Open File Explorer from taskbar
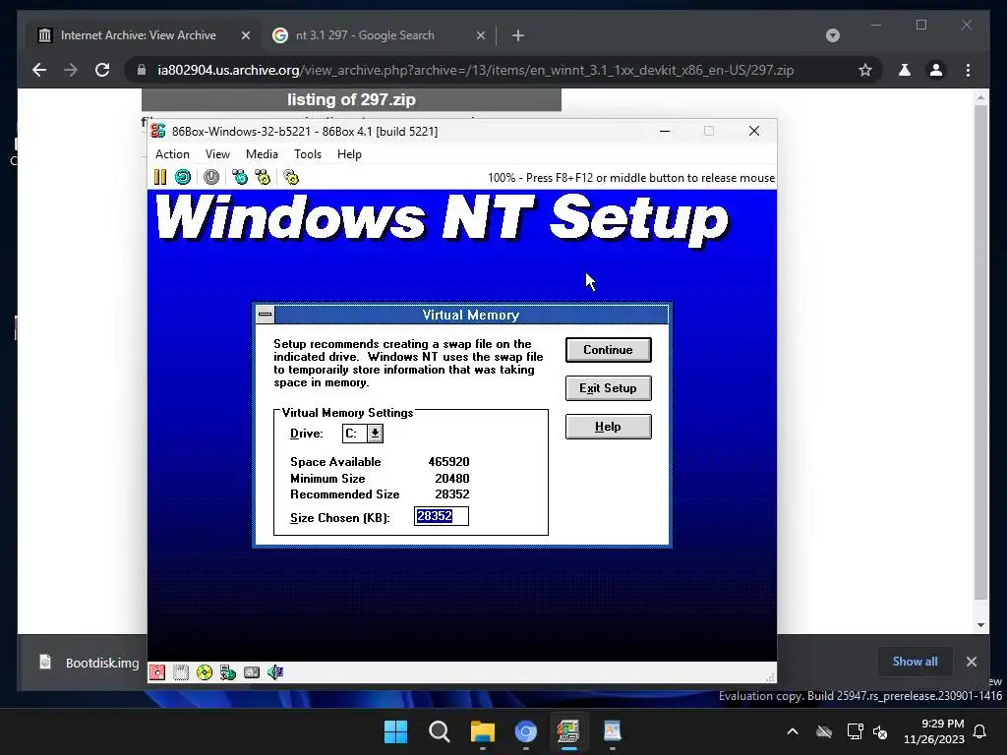 482,731
